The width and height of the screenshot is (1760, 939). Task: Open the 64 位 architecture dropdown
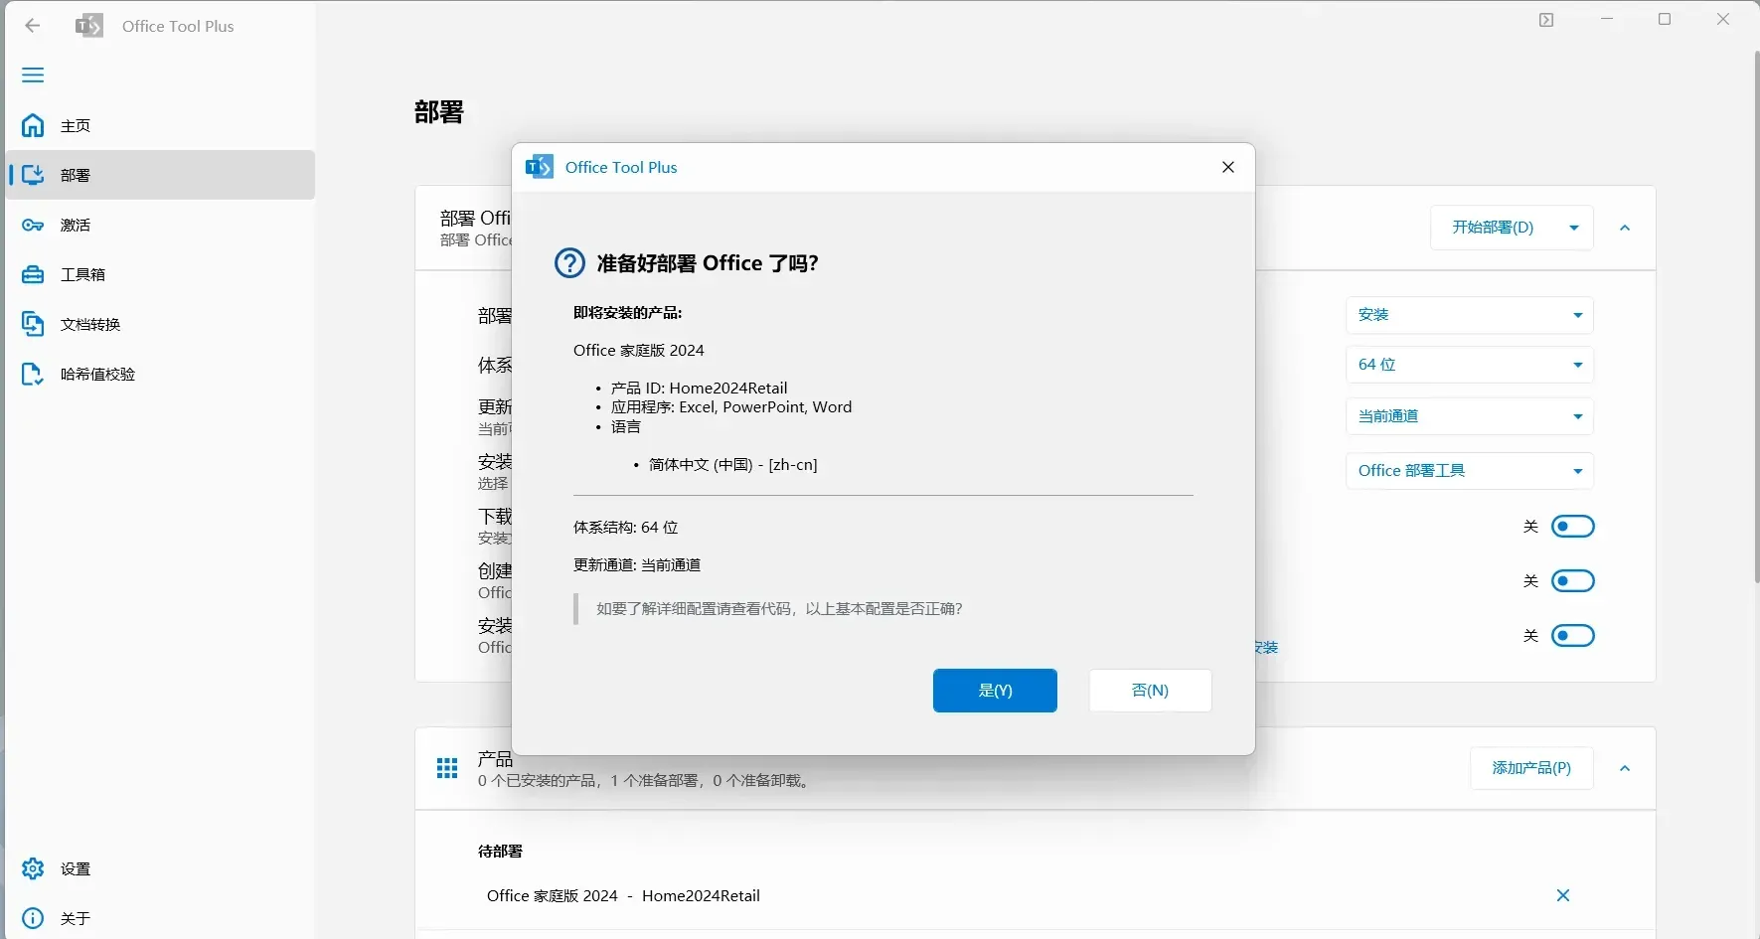[1470, 365]
